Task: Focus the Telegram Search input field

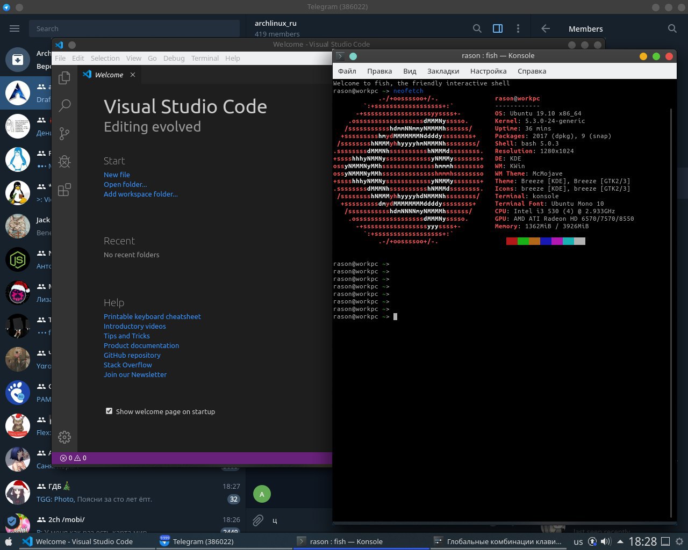Action: (x=134, y=28)
